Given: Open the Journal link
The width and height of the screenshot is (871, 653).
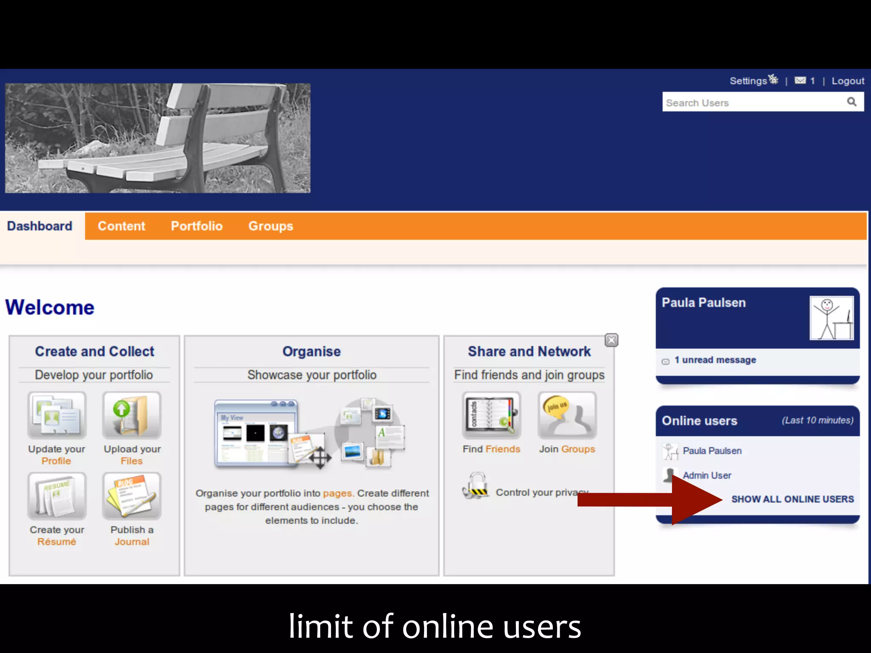Looking at the screenshot, I should coord(132,542).
